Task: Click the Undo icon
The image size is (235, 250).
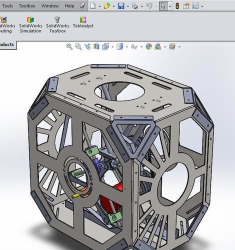Action: click(x=149, y=6)
